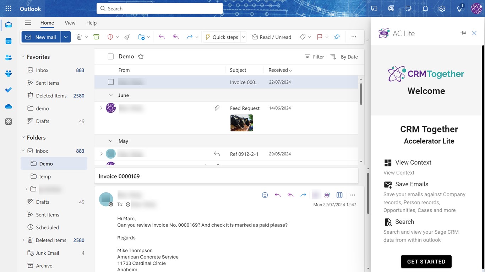This screenshot has width=485, height=272.
Task: Click the New mail button
Action: 41,37
